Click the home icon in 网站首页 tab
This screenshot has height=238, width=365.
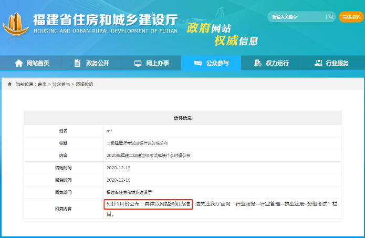click(x=19, y=63)
